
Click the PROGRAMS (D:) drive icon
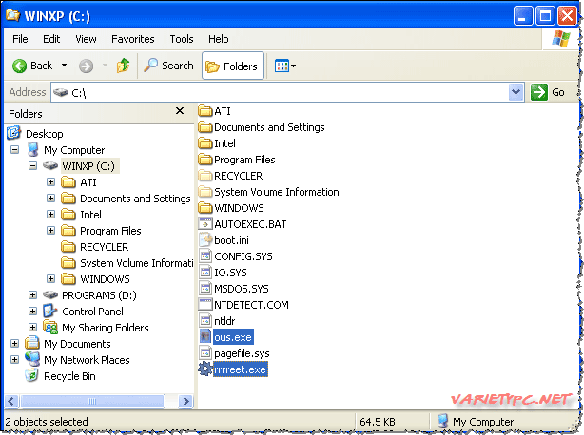click(50, 295)
